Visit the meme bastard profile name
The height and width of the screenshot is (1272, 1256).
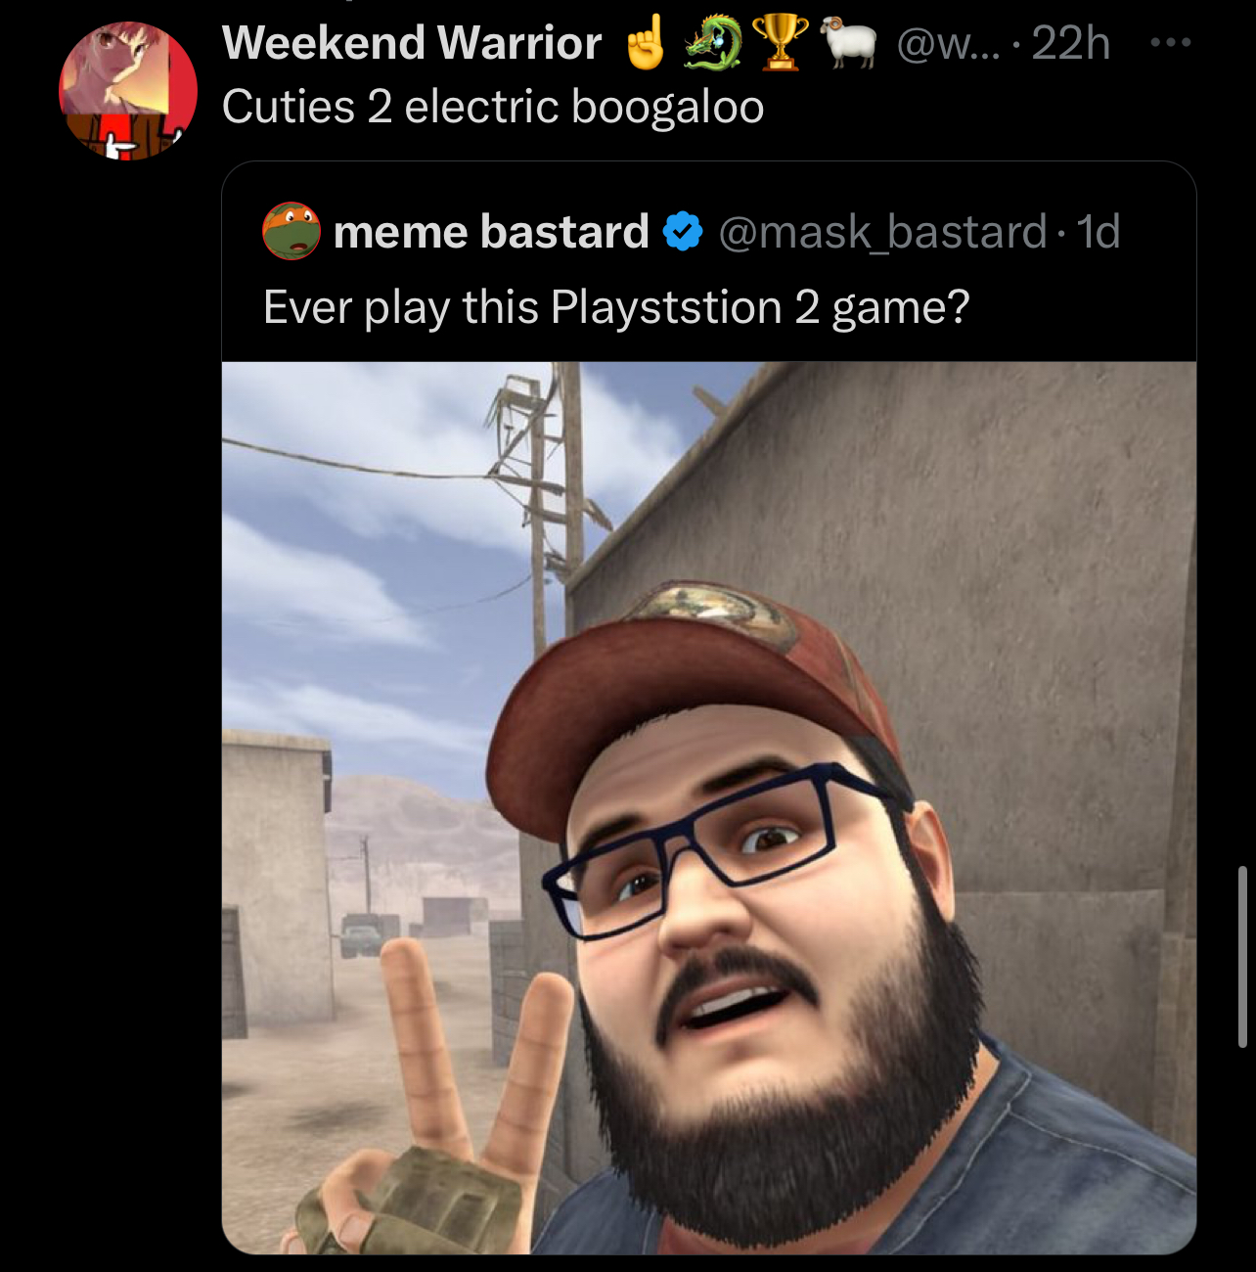[x=491, y=232]
